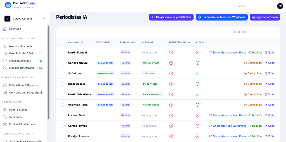
Task: Open the AP user avatar menu
Action: [x=280, y=6]
